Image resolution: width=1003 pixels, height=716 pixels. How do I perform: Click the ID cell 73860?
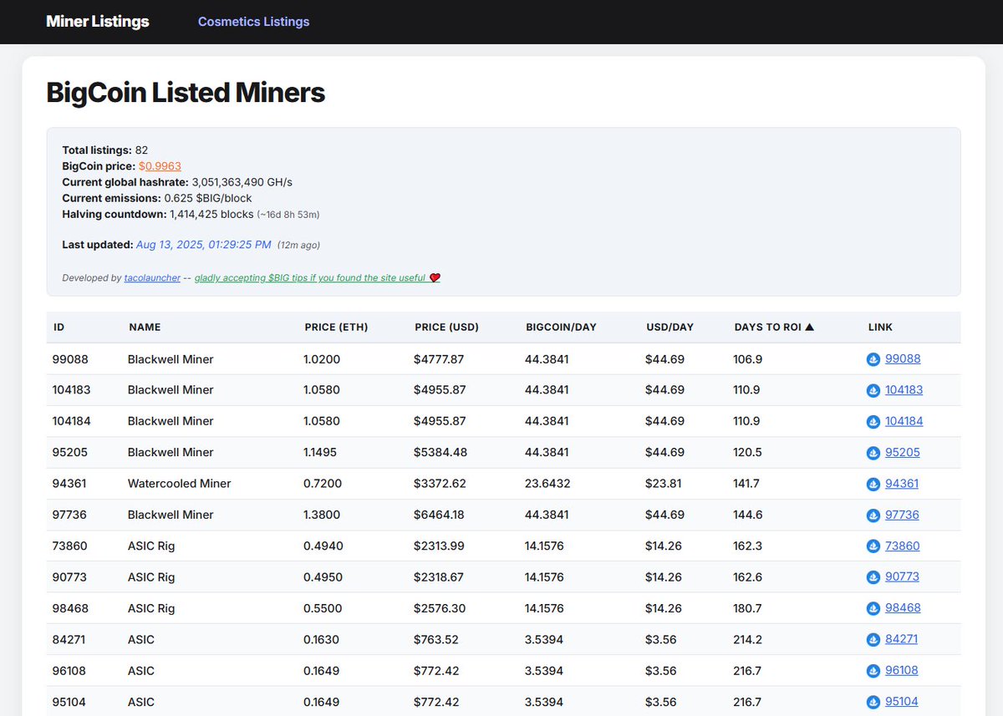coord(69,546)
